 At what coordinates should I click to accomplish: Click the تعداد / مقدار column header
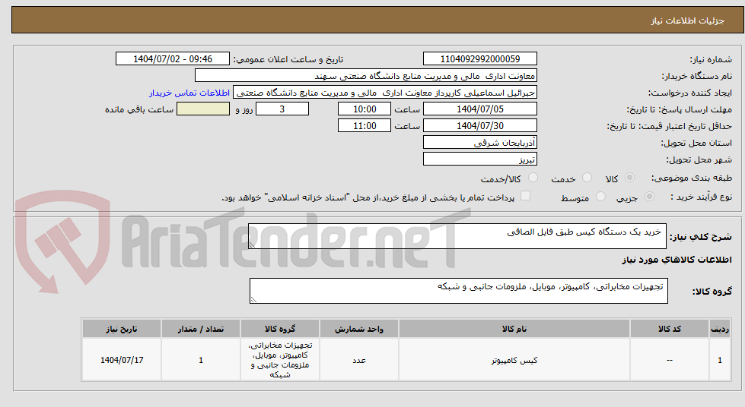(x=200, y=329)
